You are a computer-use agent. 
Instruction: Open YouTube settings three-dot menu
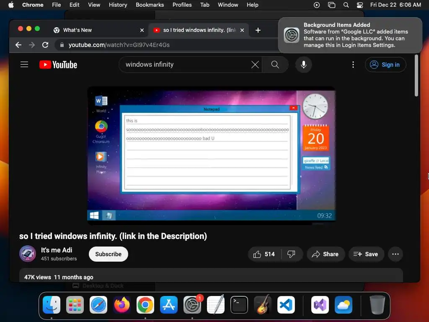click(353, 65)
